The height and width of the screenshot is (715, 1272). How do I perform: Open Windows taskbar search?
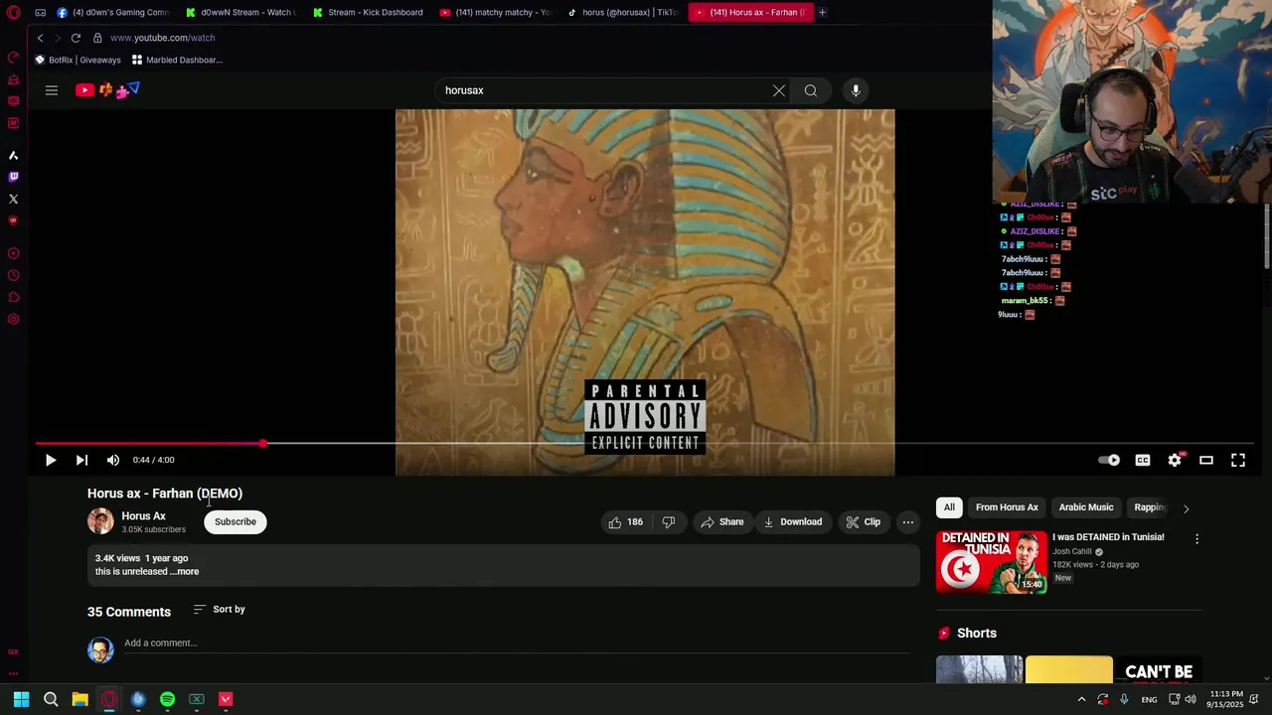pyautogui.click(x=51, y=699)
